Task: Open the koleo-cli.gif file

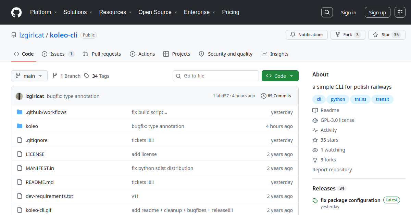Action: [x=39, y=210]
